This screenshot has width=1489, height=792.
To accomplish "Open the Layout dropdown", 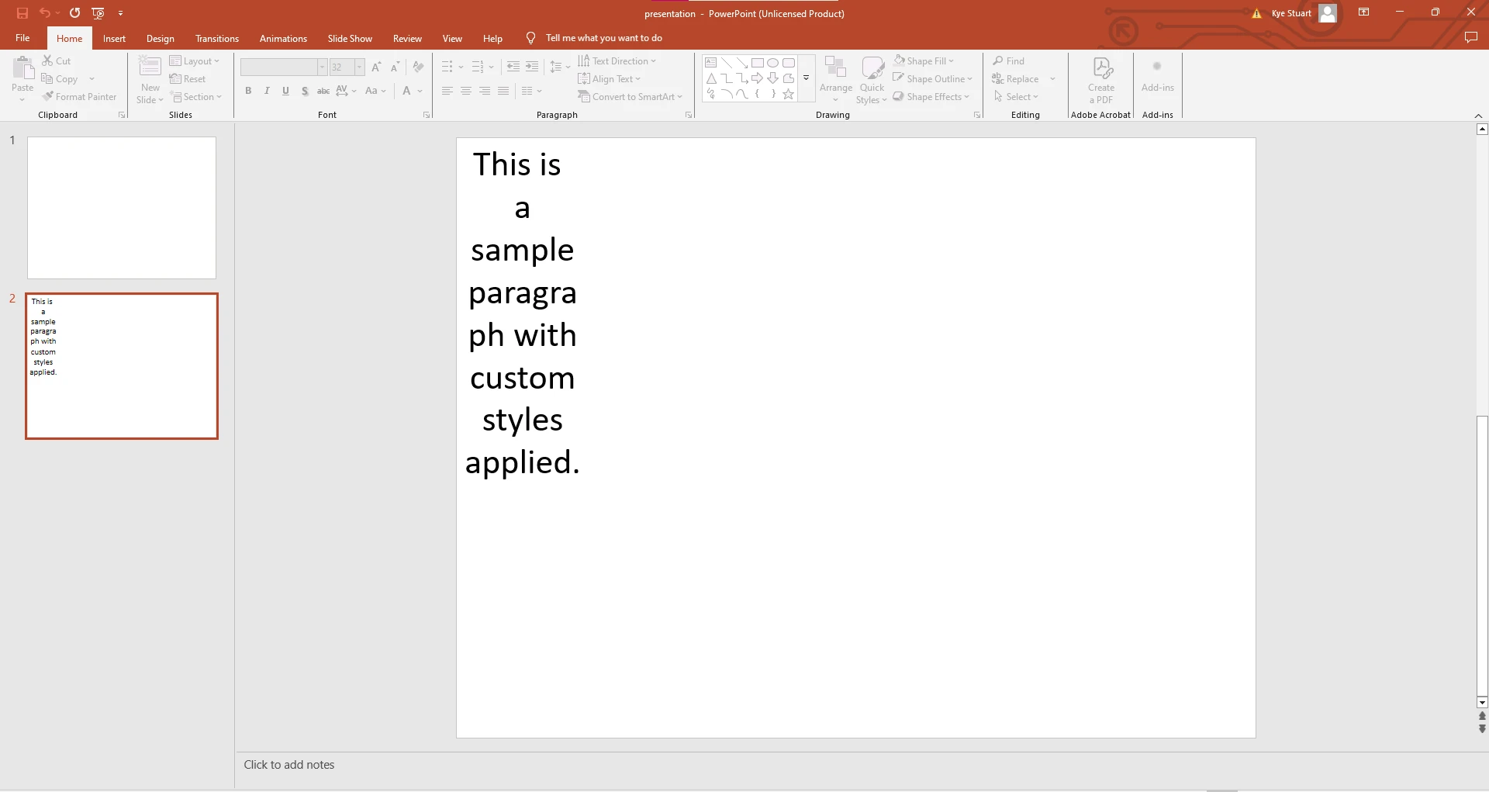I will [x=195, y=61].
